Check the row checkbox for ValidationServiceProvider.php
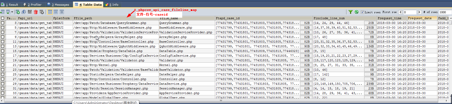Image resolution: width=452 pixels, height=104 pixels. pos(3,32)
